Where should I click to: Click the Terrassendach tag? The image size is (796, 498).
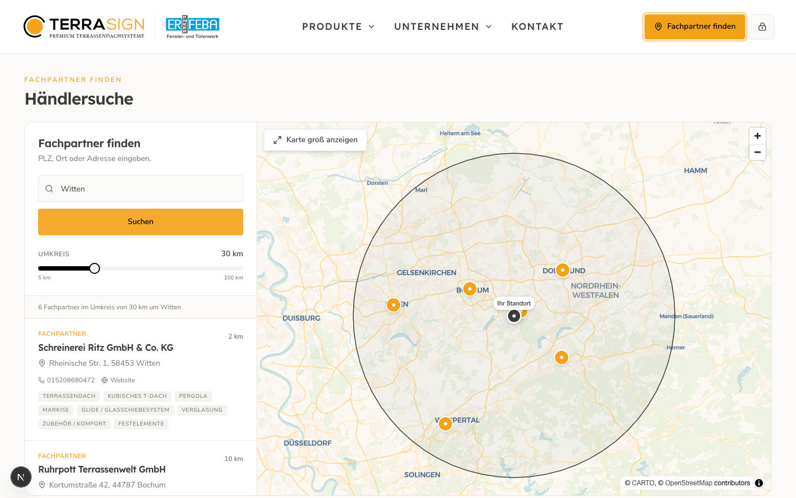[x=69, y=396]
